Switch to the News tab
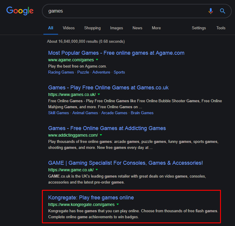The height and width of the screenshot is (226, 235). point(137,28)
